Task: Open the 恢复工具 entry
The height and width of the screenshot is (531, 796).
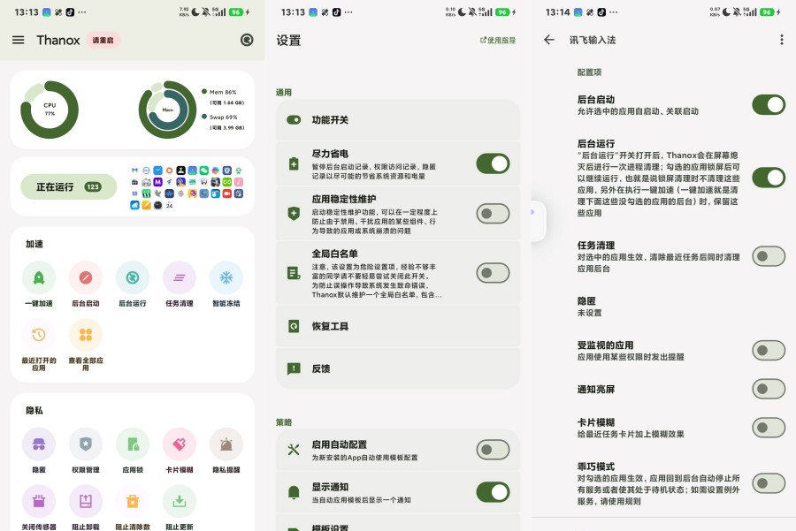Action: pos(398,326)
